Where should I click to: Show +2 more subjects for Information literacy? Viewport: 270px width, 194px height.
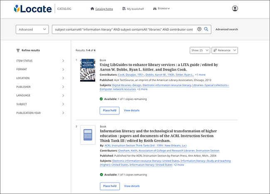point(179,165)
